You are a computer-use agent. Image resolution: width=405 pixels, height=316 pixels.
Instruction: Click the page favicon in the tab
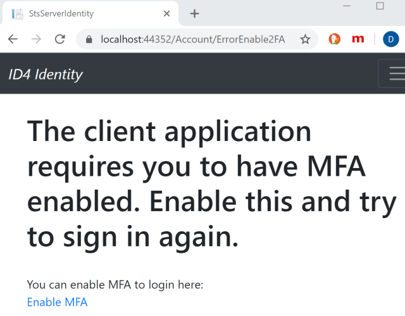[18, 13]
